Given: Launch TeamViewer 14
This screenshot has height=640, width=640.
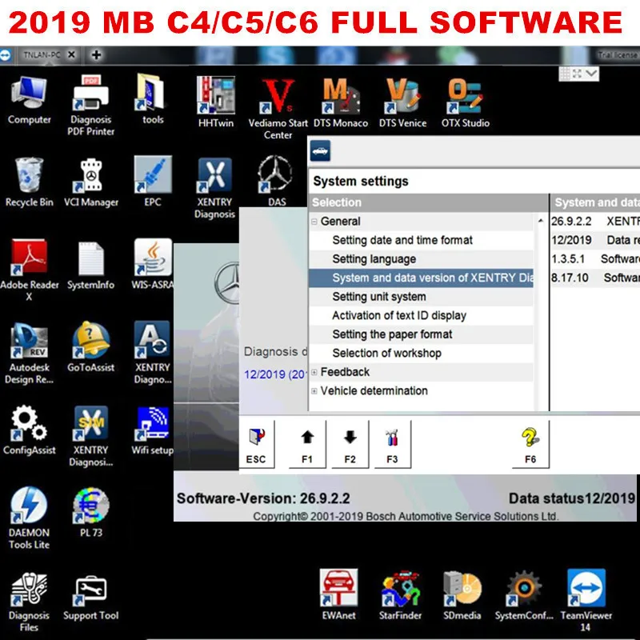Looking at the screenshot, I should tap(586, 588).
